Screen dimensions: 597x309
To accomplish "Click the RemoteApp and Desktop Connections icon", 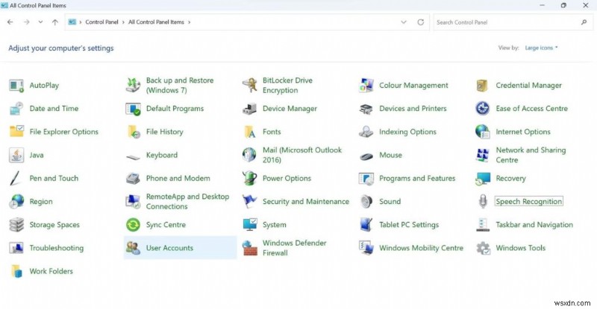I will [x=133, y=202].
